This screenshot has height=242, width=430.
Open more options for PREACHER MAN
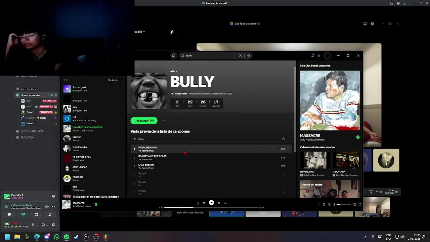pos(288,149)
